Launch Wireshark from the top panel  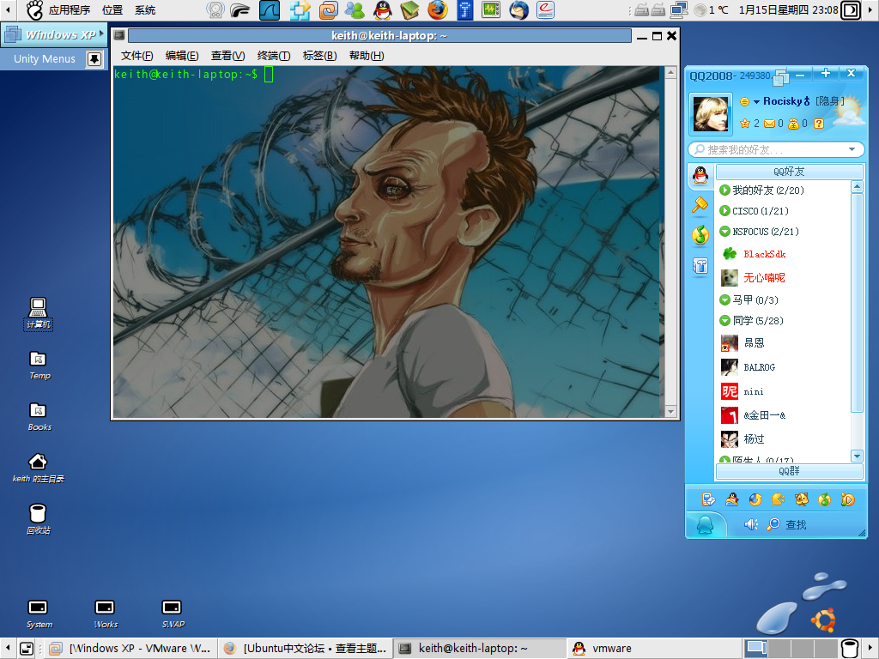pos(269,10)
